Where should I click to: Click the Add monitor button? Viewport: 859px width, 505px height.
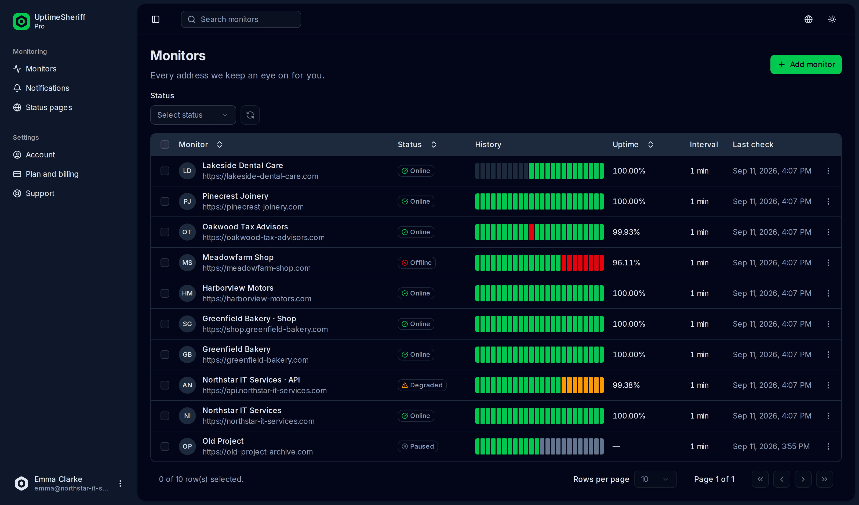(806, 64)
